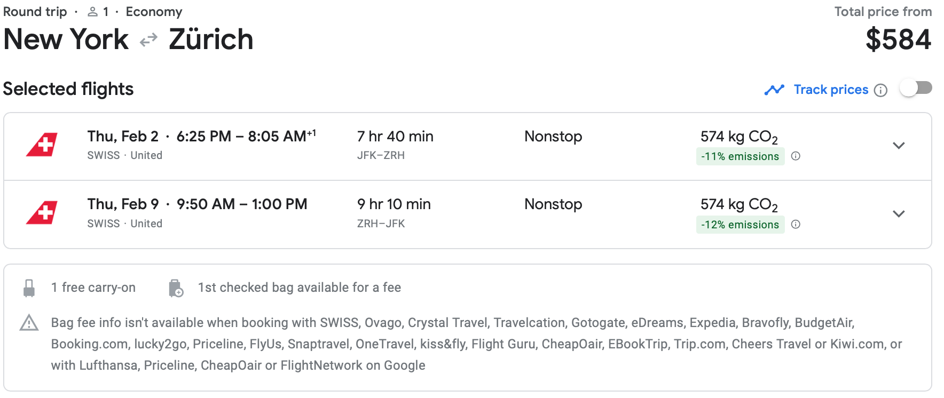Click the -12% emissions badge

coord(740,225)
